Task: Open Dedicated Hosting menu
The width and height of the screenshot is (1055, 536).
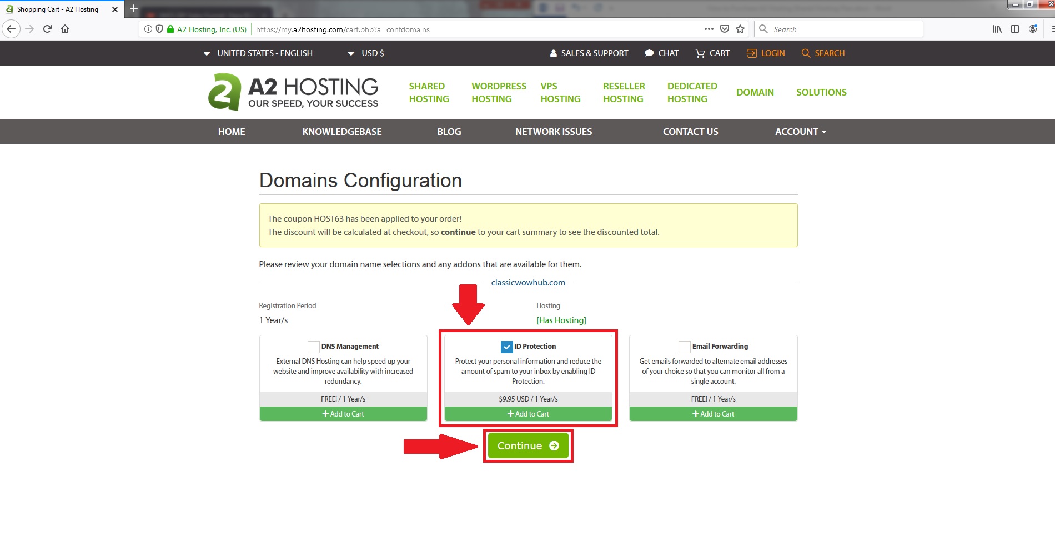Action: [x=692, y=92]
